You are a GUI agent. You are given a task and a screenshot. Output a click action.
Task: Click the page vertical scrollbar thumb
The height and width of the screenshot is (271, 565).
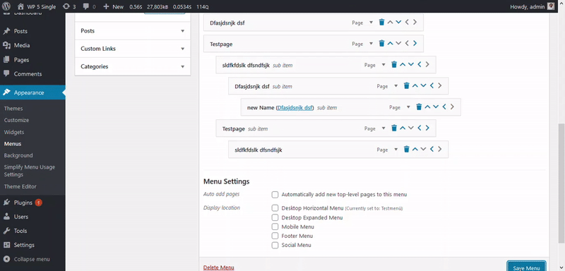[x=561, y=183]
